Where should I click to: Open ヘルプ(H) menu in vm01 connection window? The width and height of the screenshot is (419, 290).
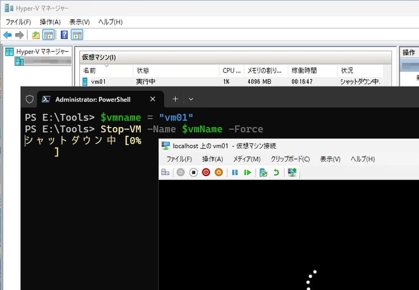(x=363, y=159)
